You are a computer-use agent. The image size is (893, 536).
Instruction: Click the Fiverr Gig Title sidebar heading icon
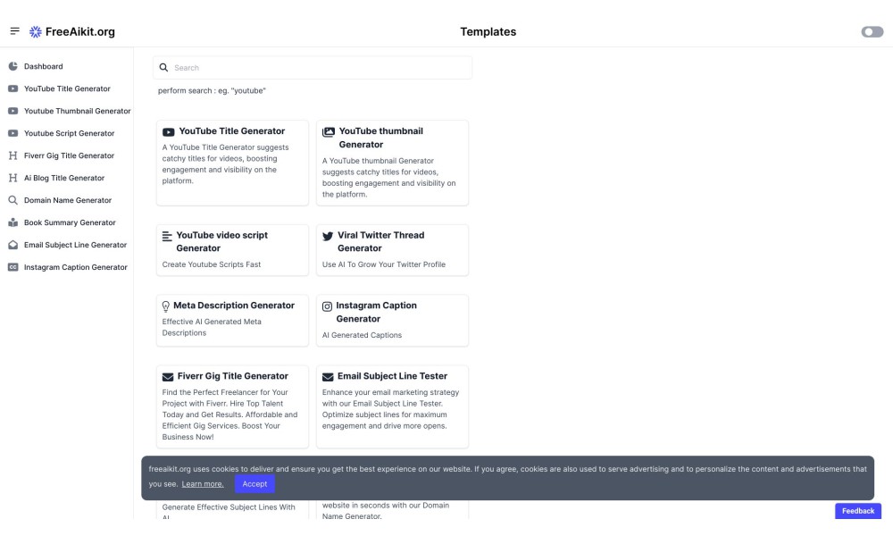click(13, 155)
